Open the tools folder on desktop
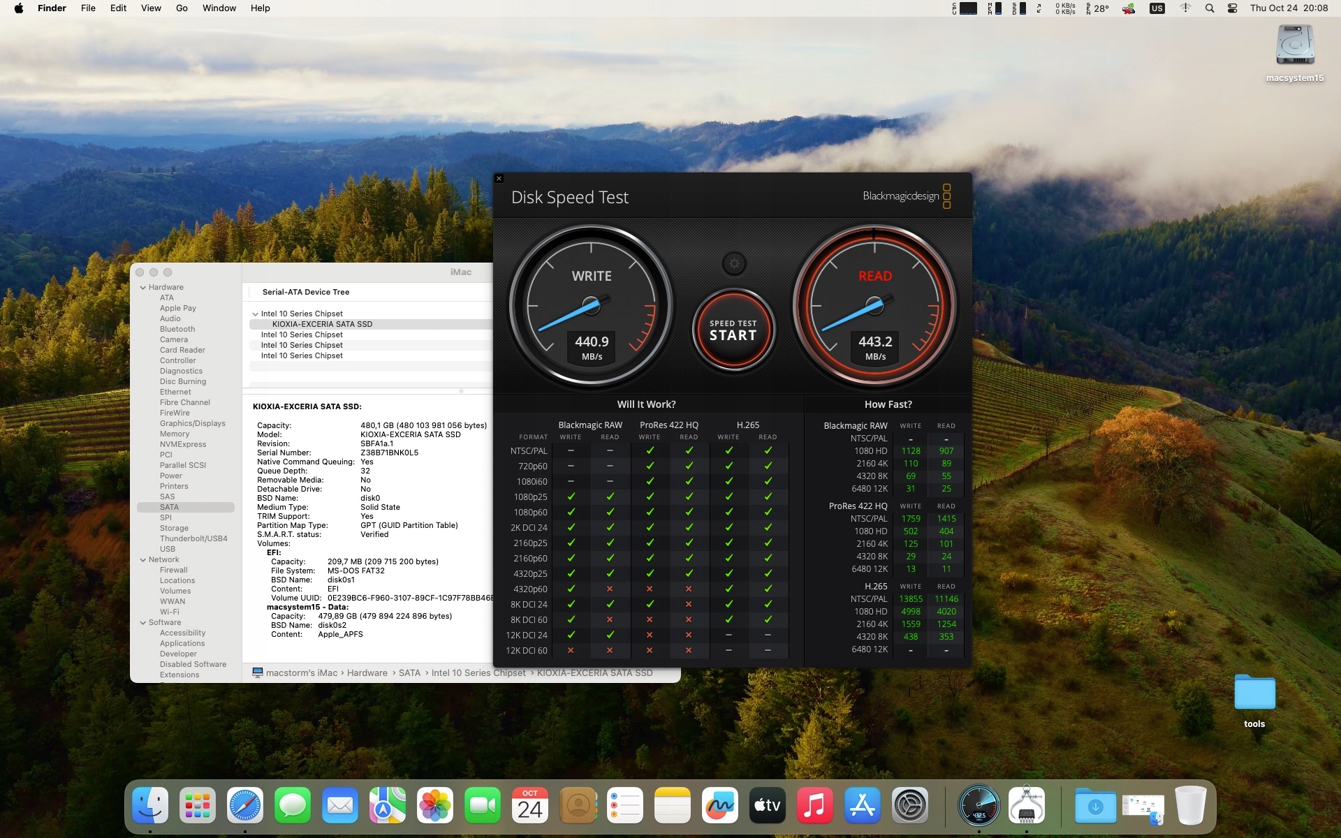The width and height of the screenshot is (1341, 838). pyautogui.click(x=1254, y=693)
